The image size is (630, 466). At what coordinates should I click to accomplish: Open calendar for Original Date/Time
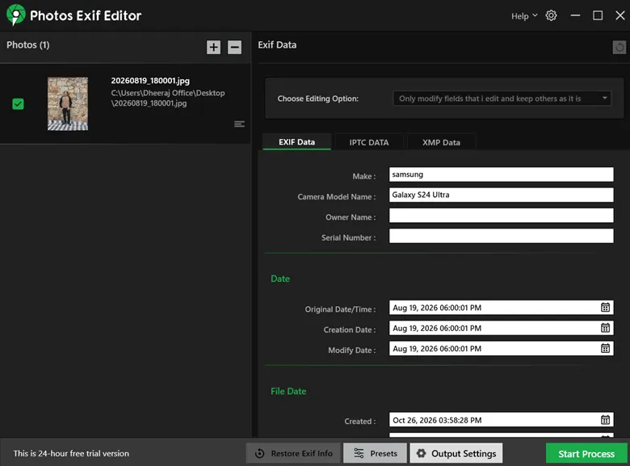click(605, 308)
